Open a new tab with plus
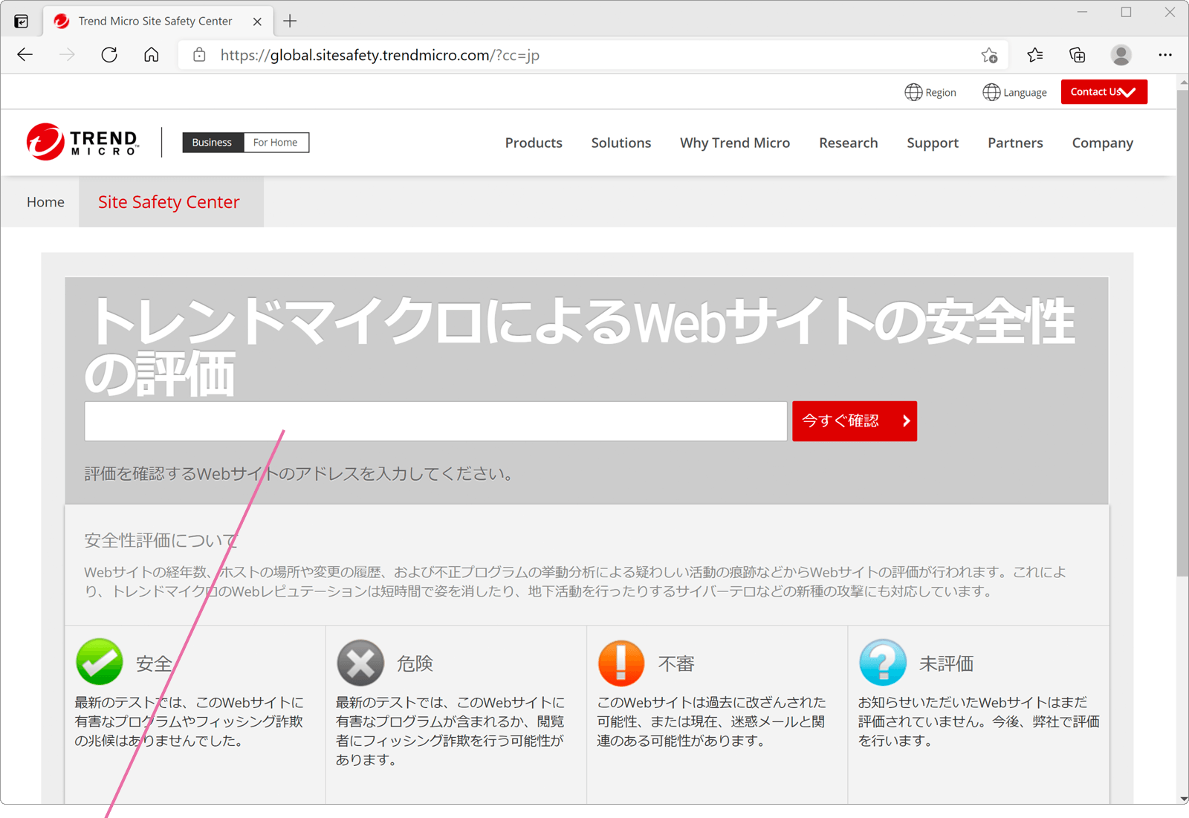Screen dimensions: 1189x818 [x=290, y=22]
